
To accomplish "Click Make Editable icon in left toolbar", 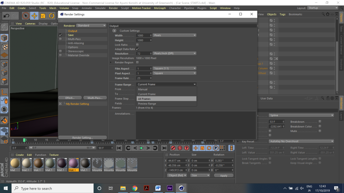I will point(4,27).
